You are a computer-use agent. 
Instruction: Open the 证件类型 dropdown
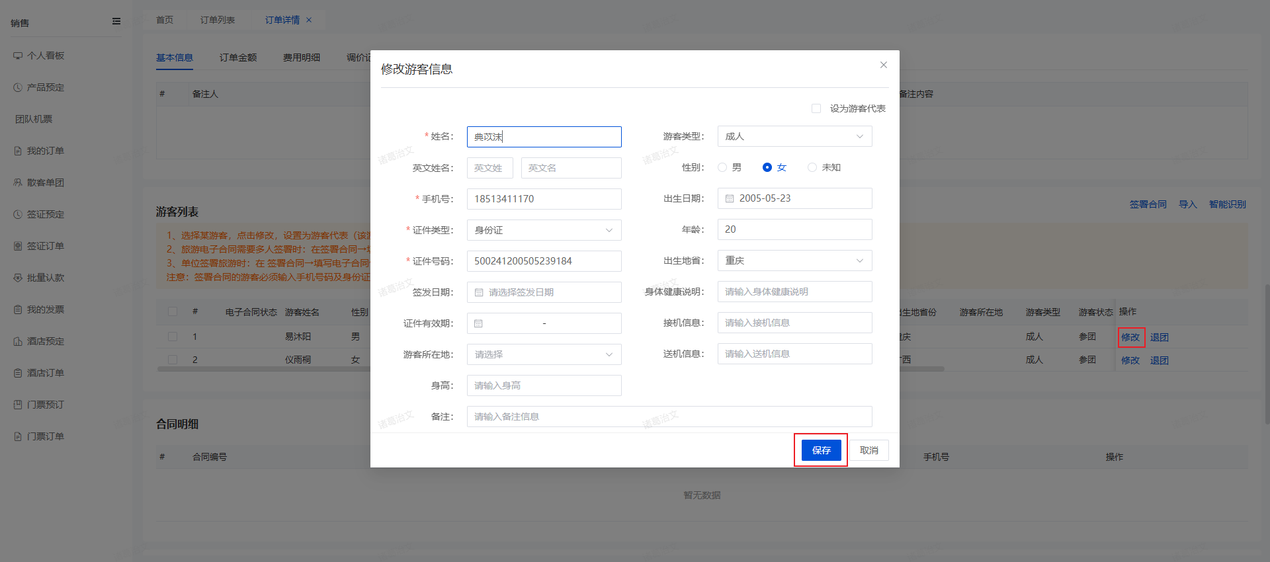[x=544, y=230]
